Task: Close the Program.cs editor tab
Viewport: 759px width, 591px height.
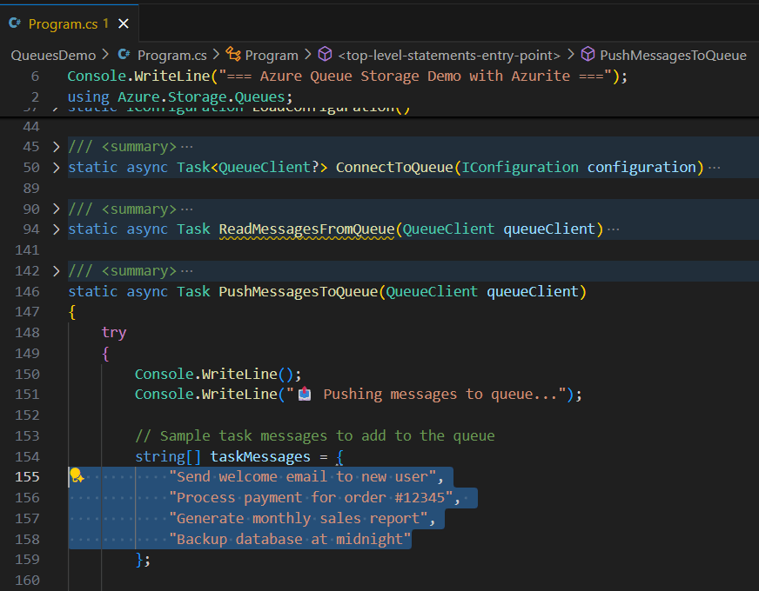Action: click(x=123, y=24)
